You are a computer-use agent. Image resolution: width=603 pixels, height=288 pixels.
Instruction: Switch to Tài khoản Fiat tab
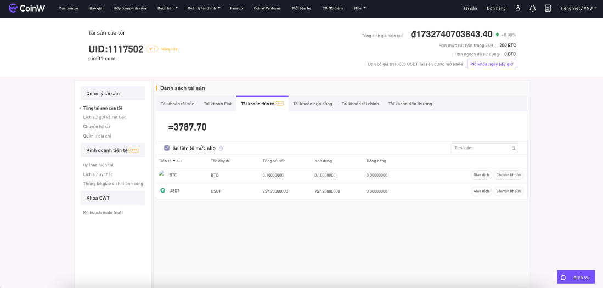[218, 104]
